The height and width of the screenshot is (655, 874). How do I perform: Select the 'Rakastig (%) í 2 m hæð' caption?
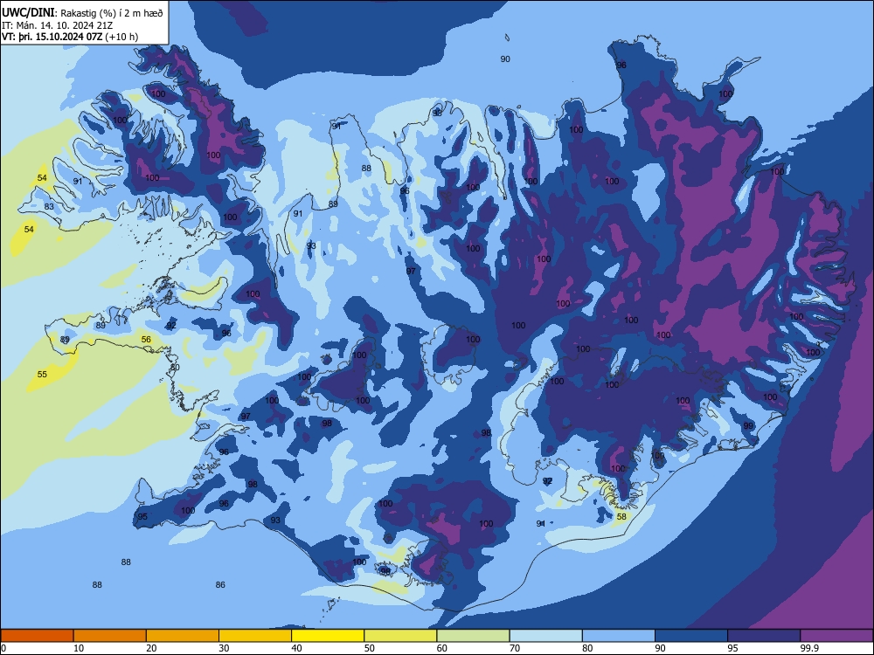(111, 13)
